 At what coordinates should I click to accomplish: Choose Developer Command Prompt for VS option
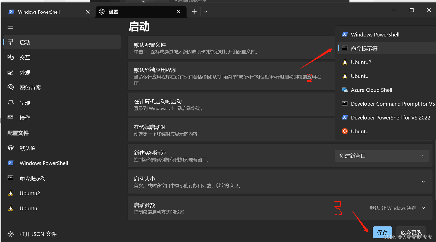tap(387, 103)
